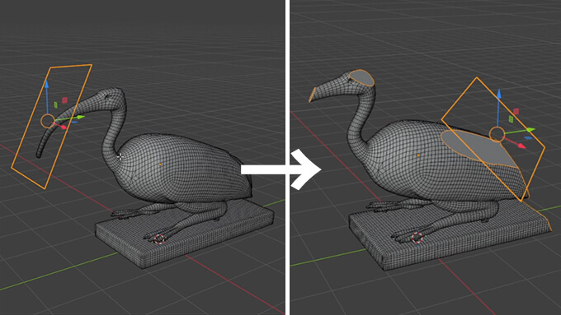The height and width of the screenshot is (315, 561).
Task: Select the gray cut face on the bird's head
Action: point(361,78)
